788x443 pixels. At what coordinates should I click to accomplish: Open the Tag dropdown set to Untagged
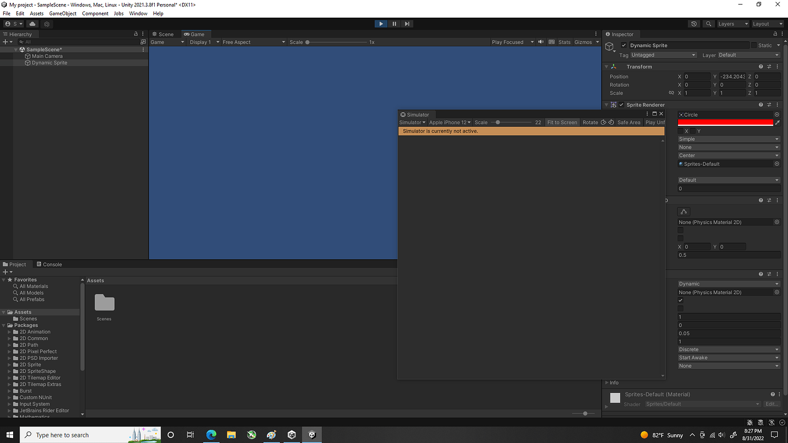664,55
